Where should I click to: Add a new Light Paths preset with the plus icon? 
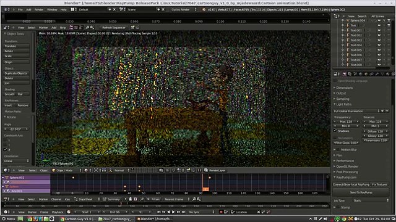click(x=382, y=111)
